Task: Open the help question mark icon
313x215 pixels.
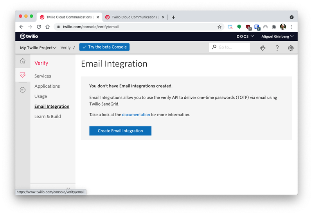Action: [277, 48]
